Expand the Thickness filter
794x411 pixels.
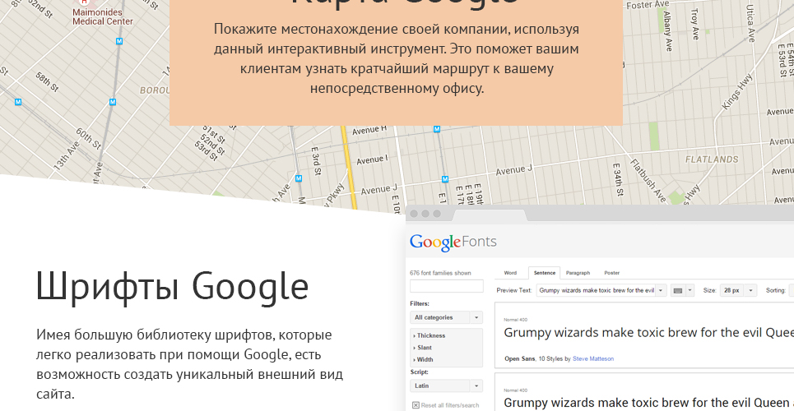tap(430, 335)
